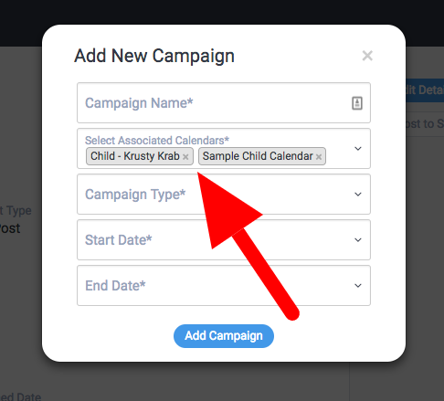Open the Start Date dropdown chevron
This screenshot has height=401, width=444.
coord(358,240)
